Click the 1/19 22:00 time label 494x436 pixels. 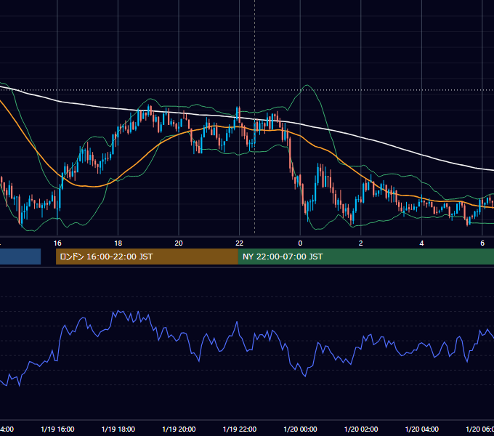click(x=240, y=429)
